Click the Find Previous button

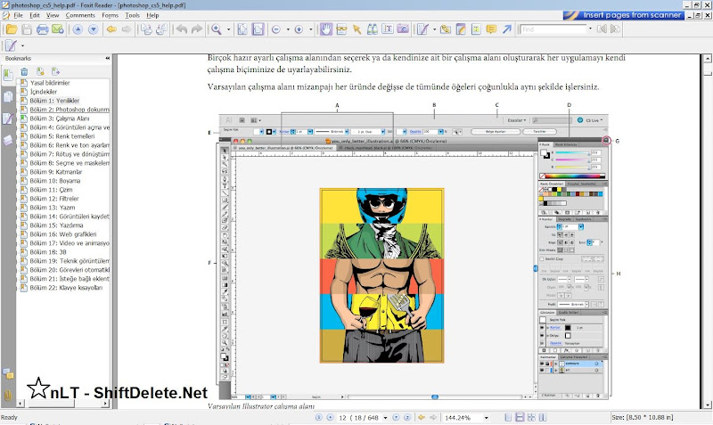pos(602,29)
